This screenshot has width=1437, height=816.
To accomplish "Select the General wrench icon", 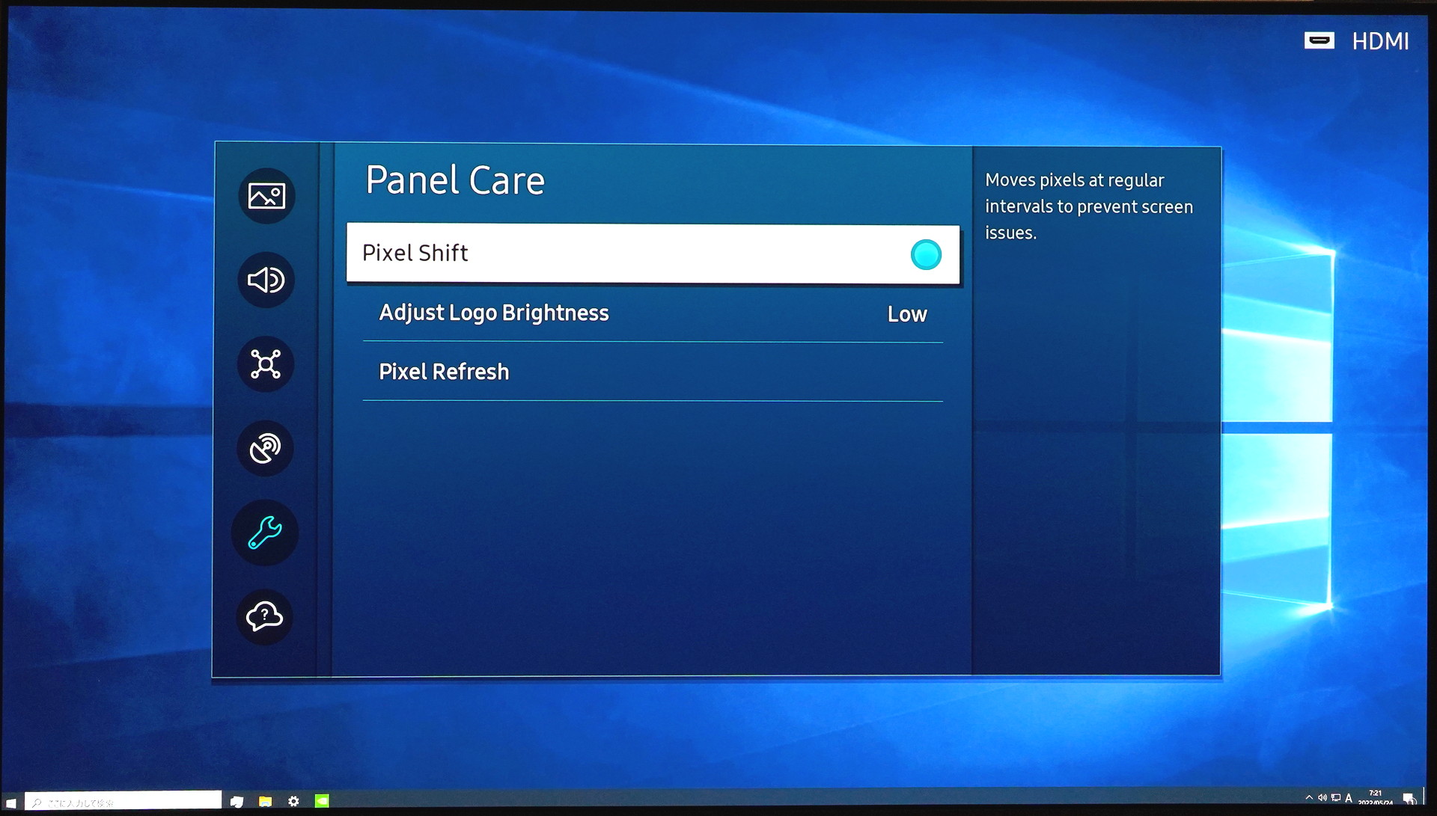I will (265, 533).
